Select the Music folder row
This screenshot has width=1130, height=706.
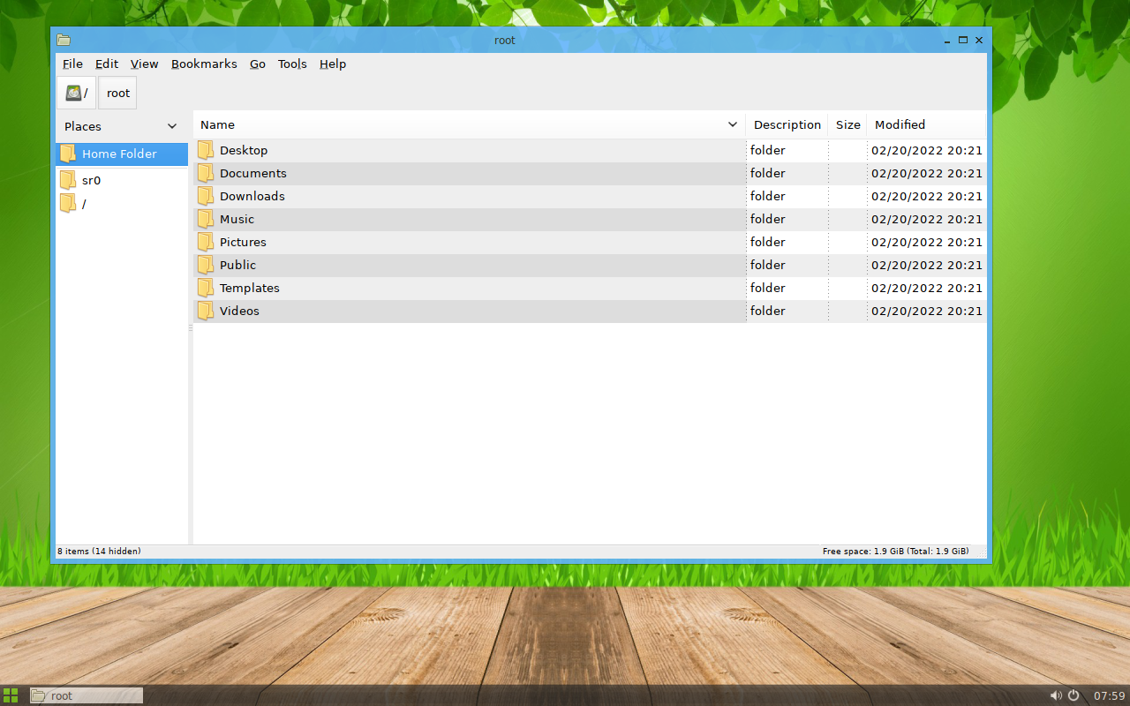pos(237,219)
